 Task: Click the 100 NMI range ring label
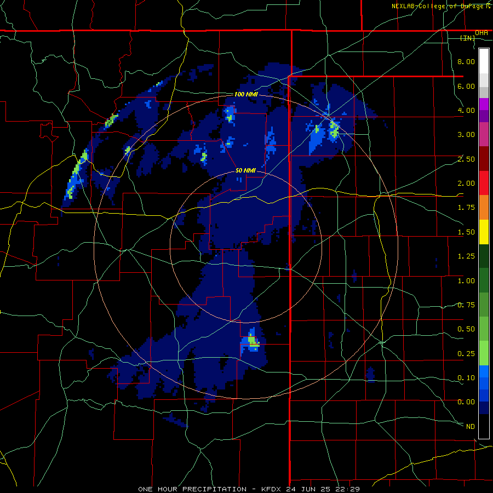coord(246,94)
